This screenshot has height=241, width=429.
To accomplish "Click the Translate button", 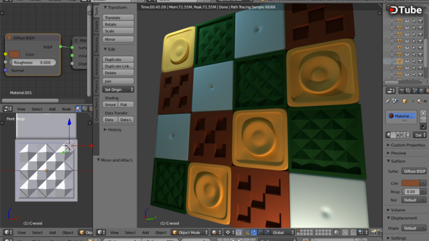I will (x=118, y=17).
